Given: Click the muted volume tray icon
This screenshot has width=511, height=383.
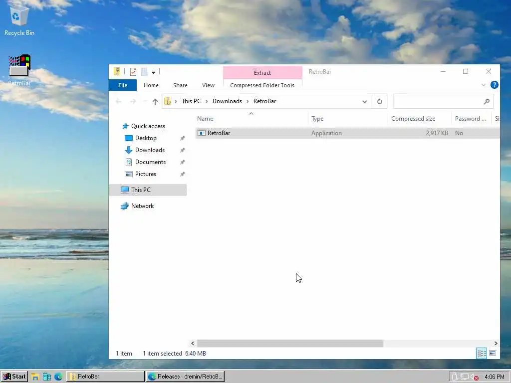Looking at the screenshot, I should click(x=475, y=377).
